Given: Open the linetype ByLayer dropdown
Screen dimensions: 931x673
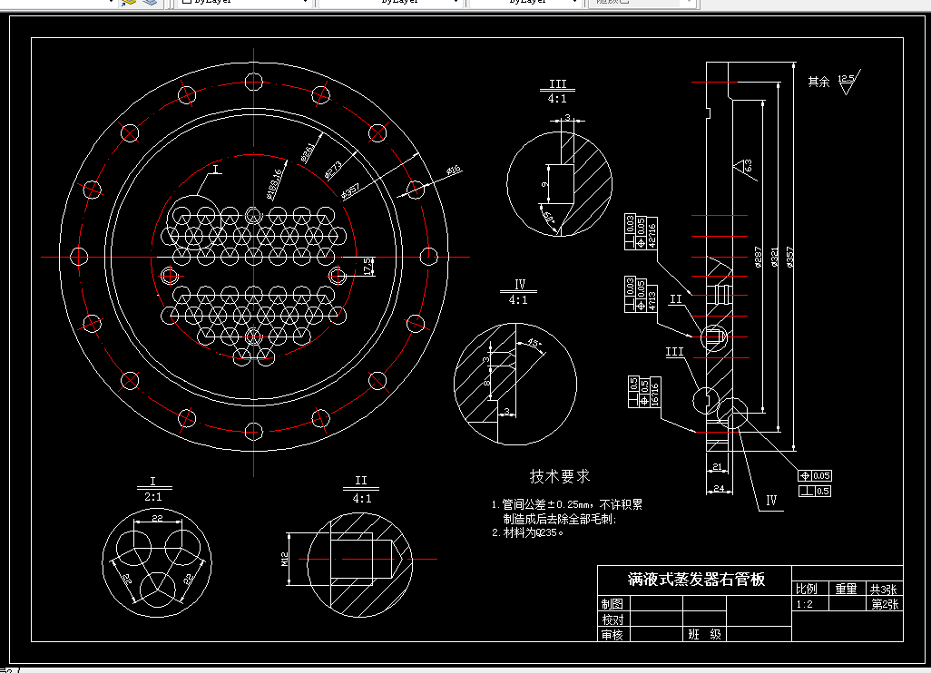Looking at the screenshot, I should click(x=391, y=2).
